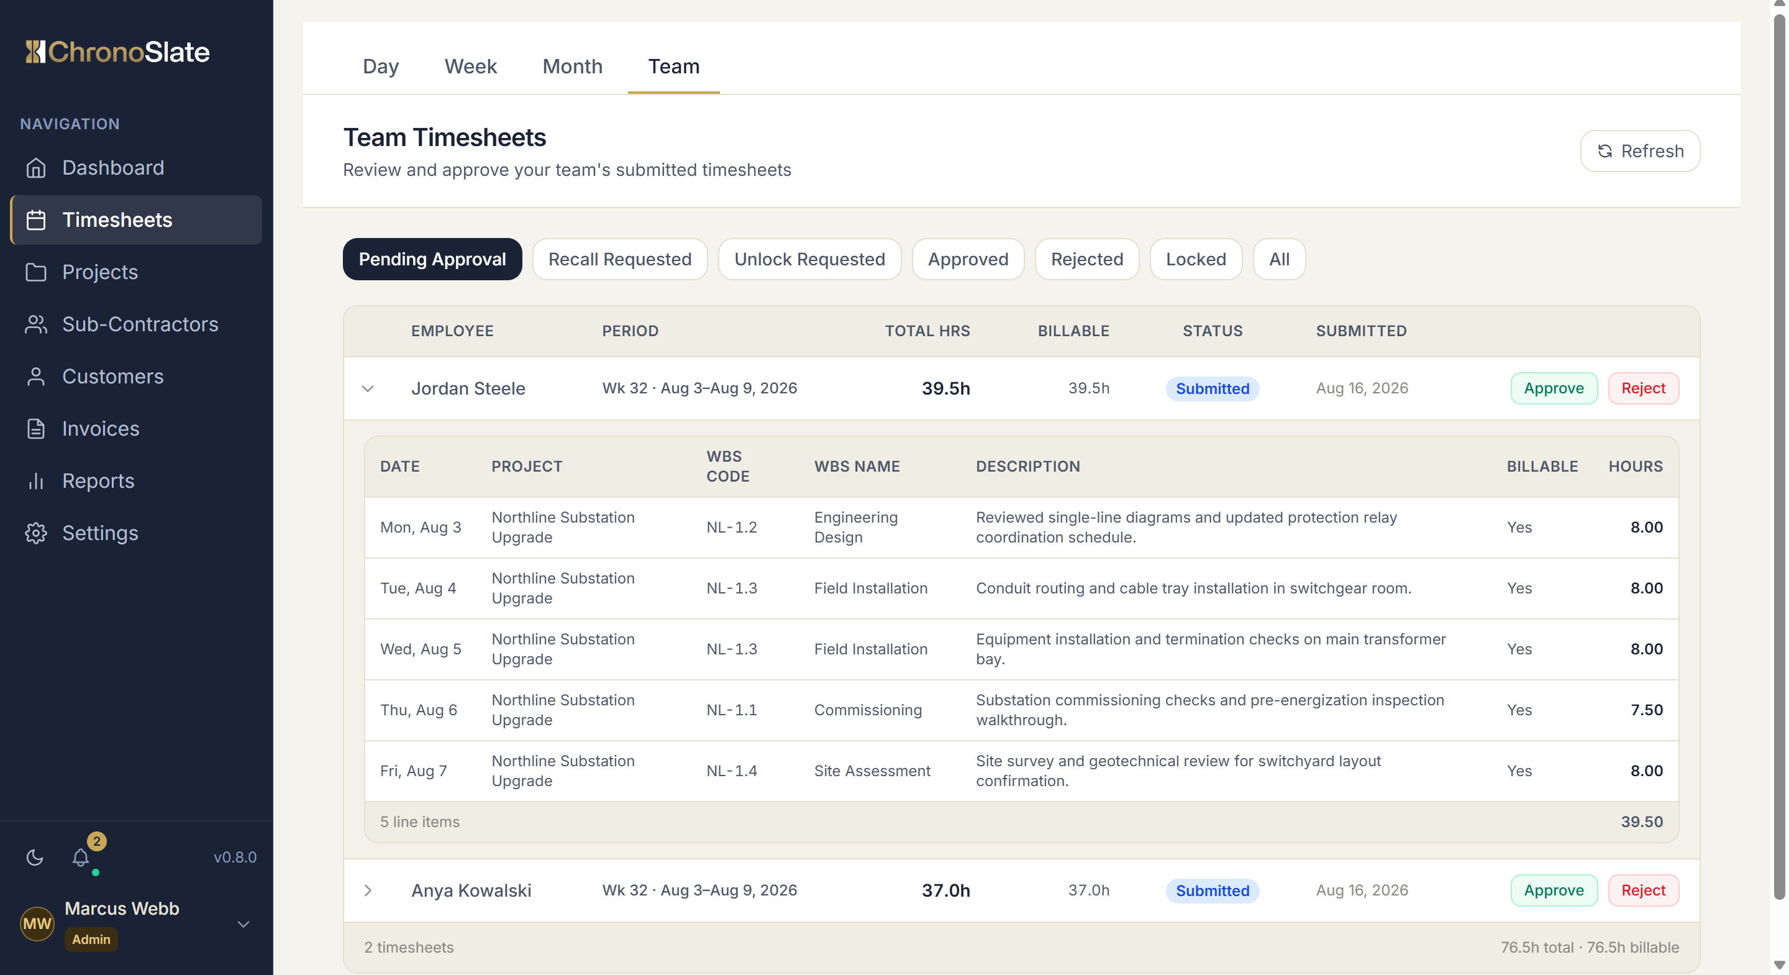The width and height of the screenshot is (1789, 975).
Task: Filter by Rejected timesheets
Action: click(1086, 259)
